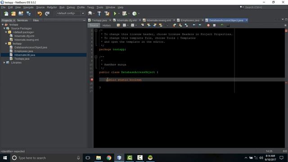Switch to the Employees.java tab
Screen dimensions: 288x162
[x=190, y=20]
